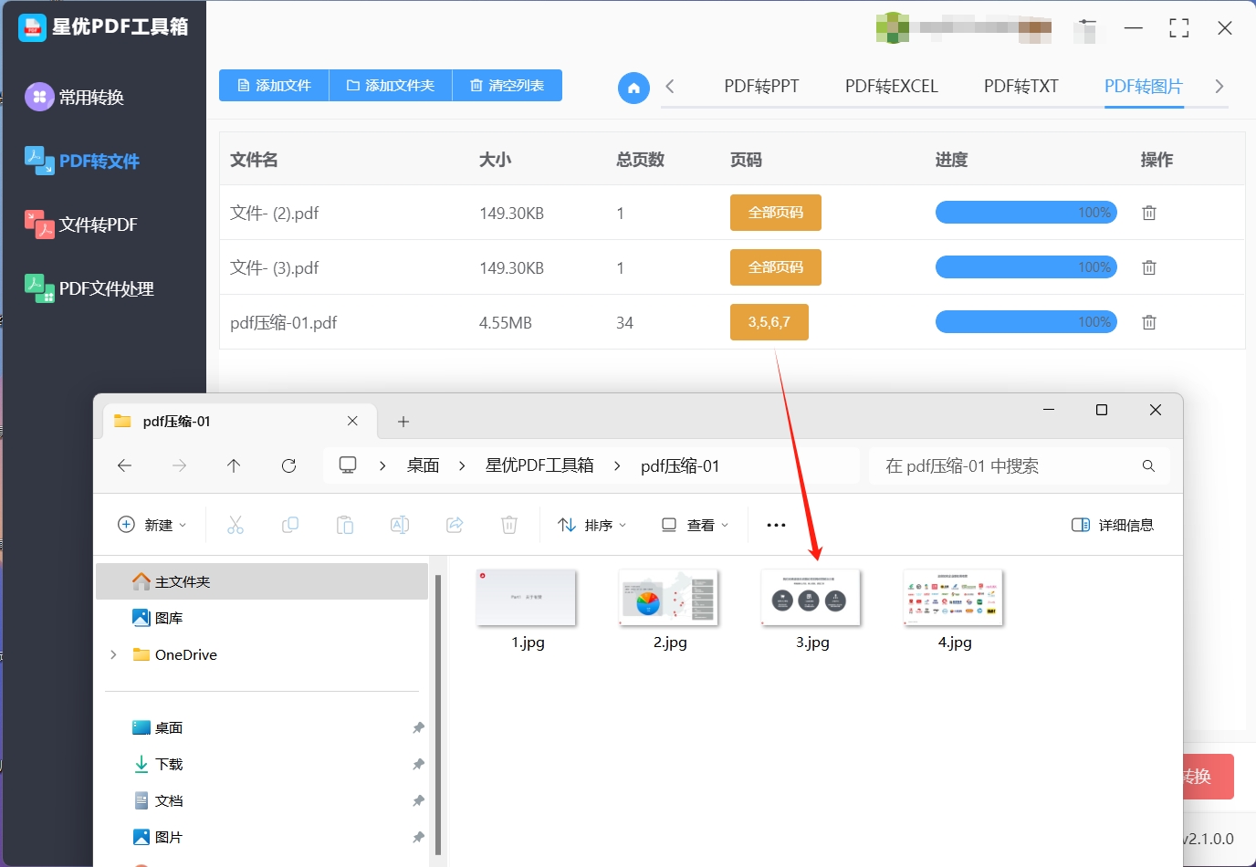This screenshot has width=1256, height=867.
Task: Click the Cut icon in Explorer toolbar
Action: coord(235,525)
